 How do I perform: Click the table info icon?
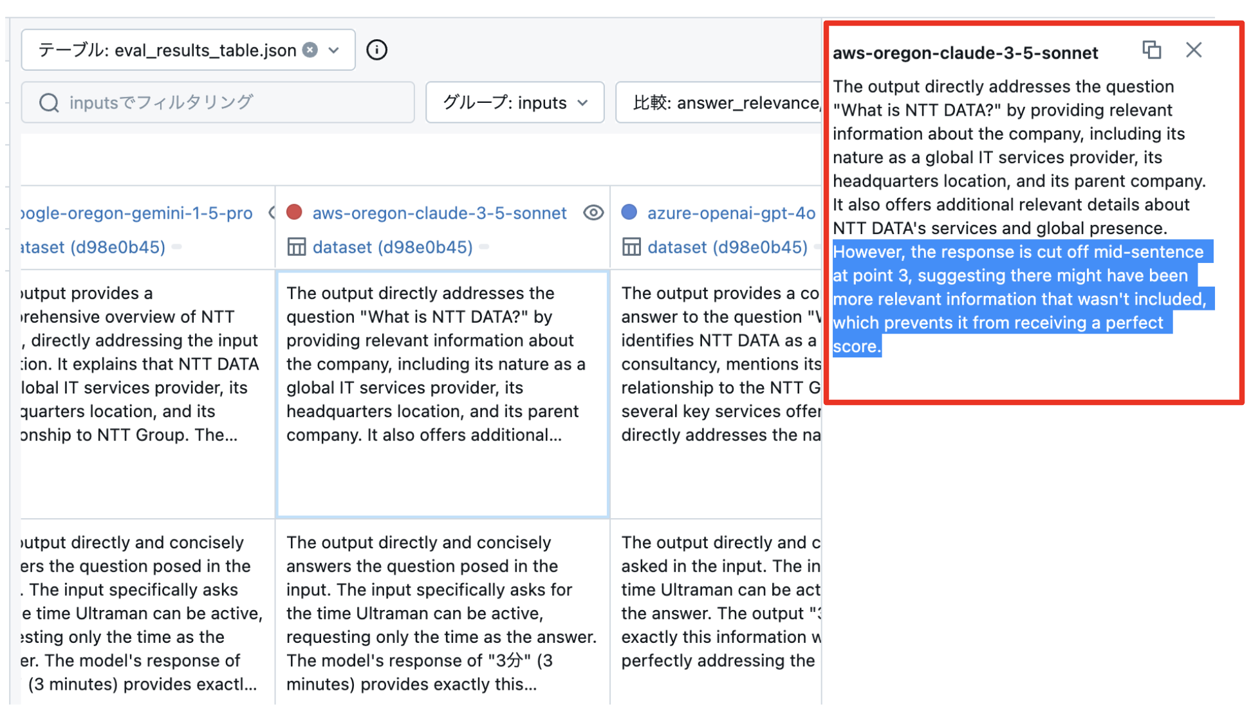376,50
